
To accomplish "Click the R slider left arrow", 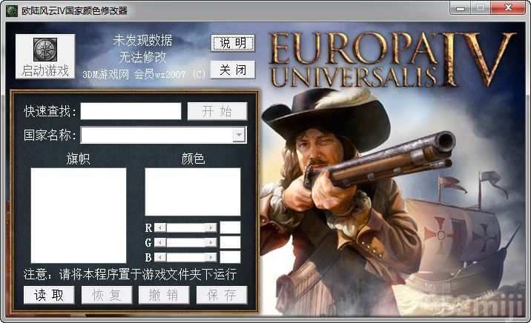I will click(159, 227).
